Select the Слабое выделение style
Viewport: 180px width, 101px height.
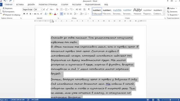coord(158,12)
